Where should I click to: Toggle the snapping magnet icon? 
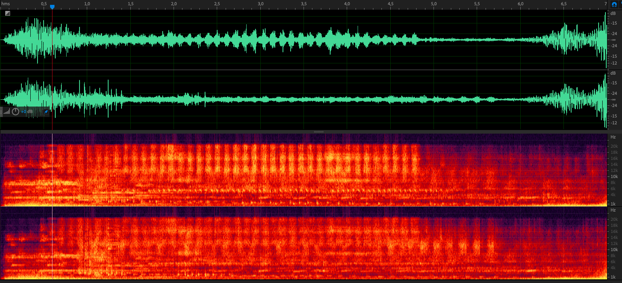(614, 4)
